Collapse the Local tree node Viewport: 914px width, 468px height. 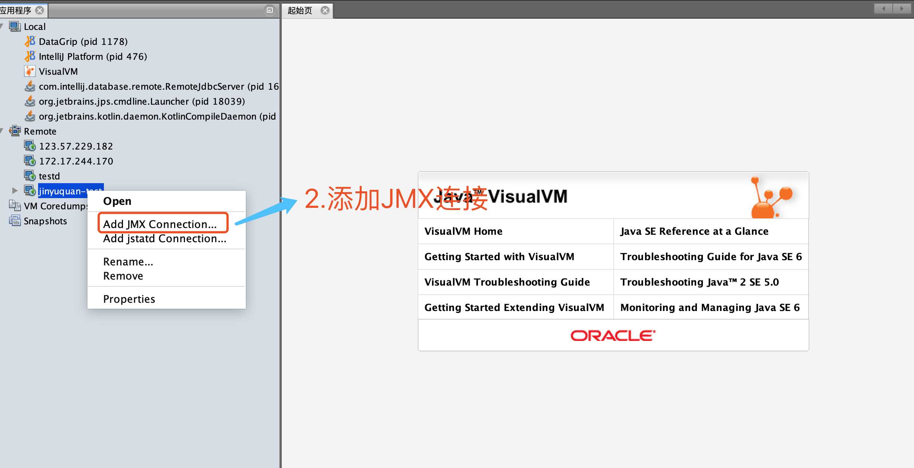pos(2,26)
